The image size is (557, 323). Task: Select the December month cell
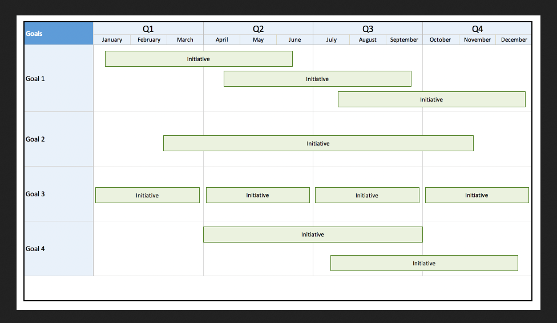(514, 40)
